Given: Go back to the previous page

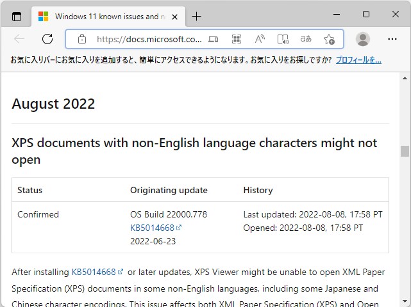Looking at the screenshot, I should 19,39.
